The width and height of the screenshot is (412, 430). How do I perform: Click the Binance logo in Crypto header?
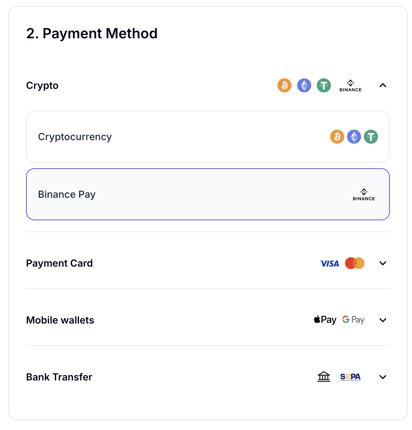[x=350, y=86]
